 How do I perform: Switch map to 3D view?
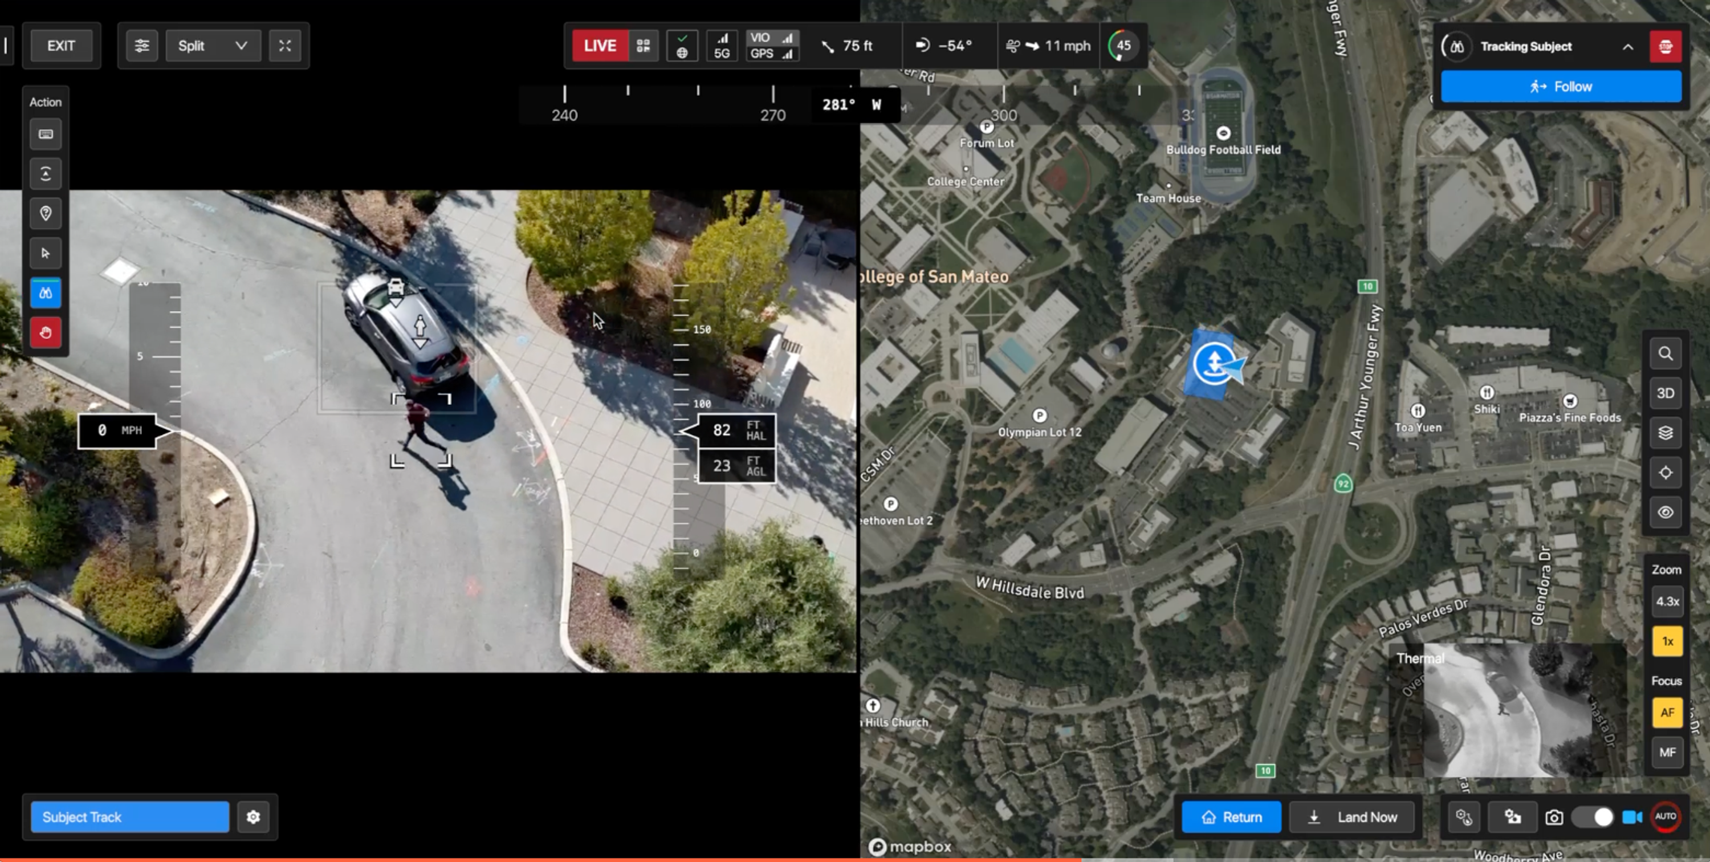click(1665, 393)
